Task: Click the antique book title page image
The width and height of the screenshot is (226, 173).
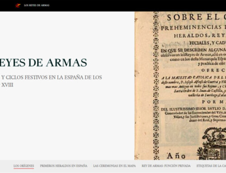Action: [x=180, y=86]
